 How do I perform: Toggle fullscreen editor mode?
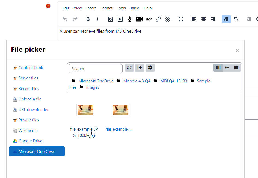coord(181,19)
